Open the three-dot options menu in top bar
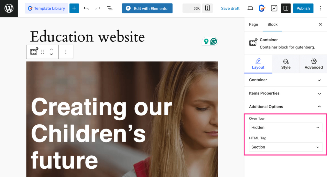 (x=320, y=8)
